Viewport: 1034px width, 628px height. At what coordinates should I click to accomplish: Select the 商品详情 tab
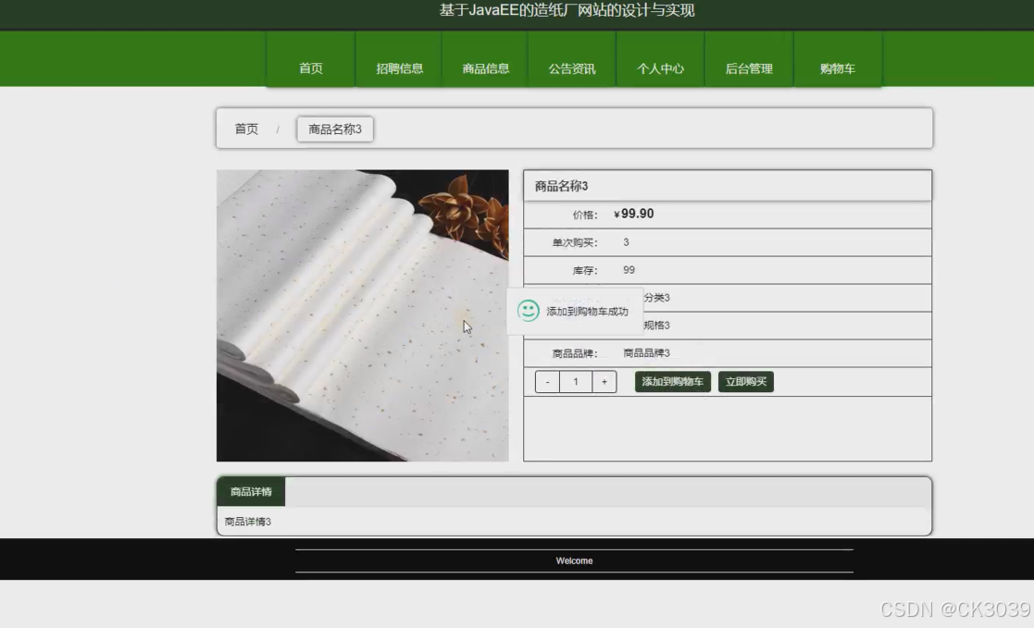[x=251, y=492]
